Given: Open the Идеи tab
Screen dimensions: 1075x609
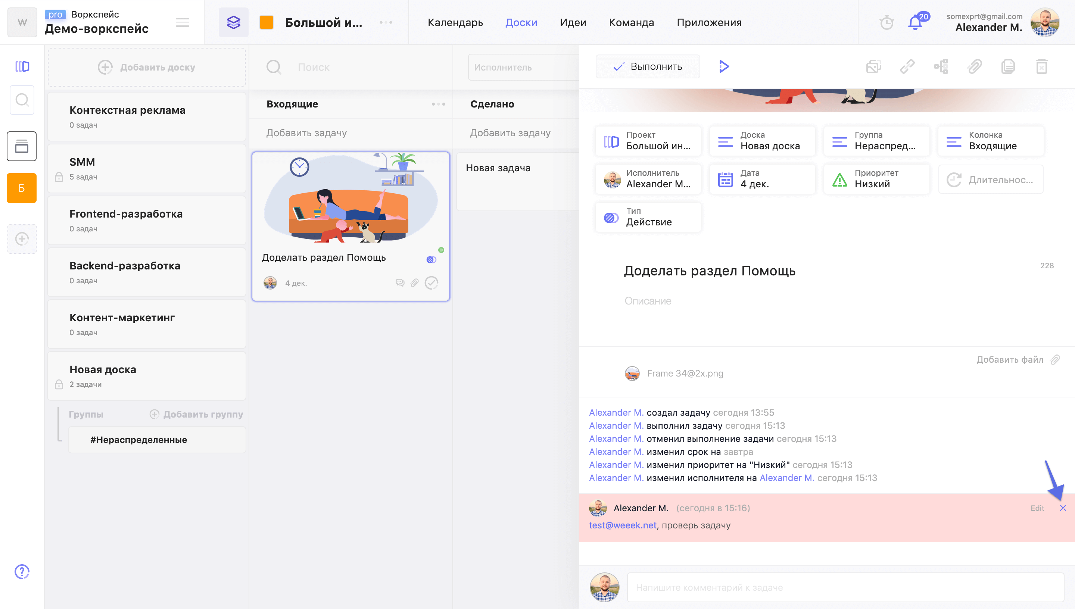Looking at the screenshot, I should coord(573,23).
